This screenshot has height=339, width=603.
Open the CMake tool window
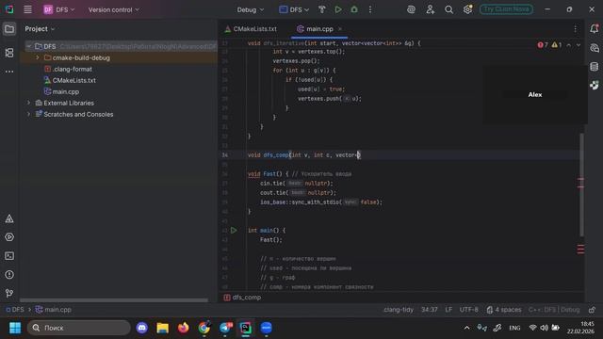tap(9, 218)
